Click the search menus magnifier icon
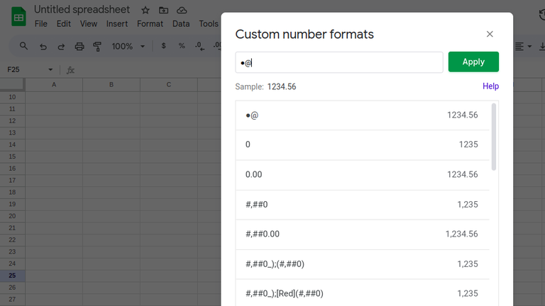The image size is (545, 306). coord(23,46)
